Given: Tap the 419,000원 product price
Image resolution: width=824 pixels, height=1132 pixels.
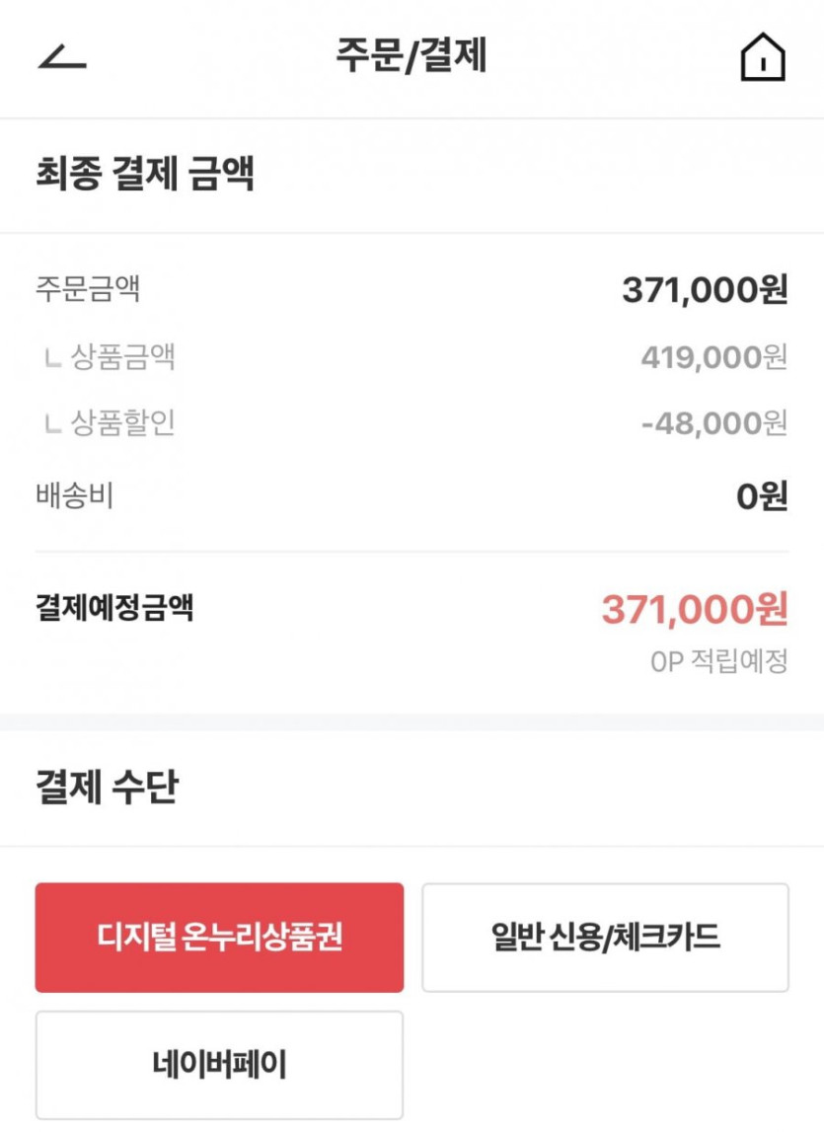Looking at the screenshot, I should point(713,356).
